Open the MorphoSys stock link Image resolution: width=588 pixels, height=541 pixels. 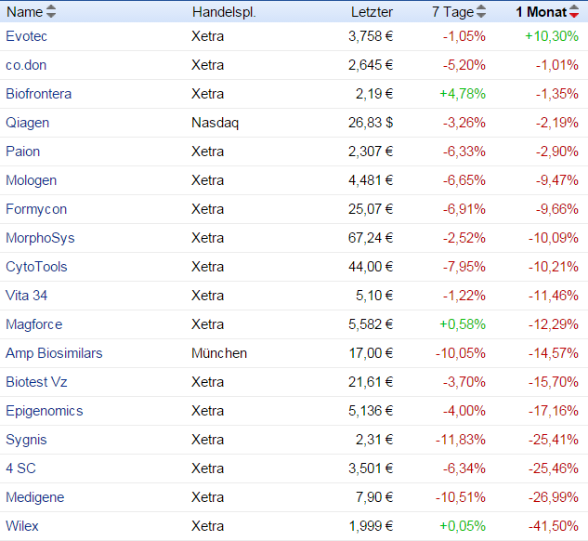pyautogui.click(x=40, y=238)
